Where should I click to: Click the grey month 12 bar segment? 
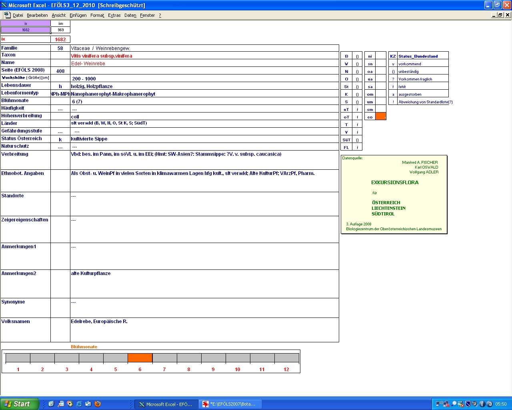tap(286, 358)
